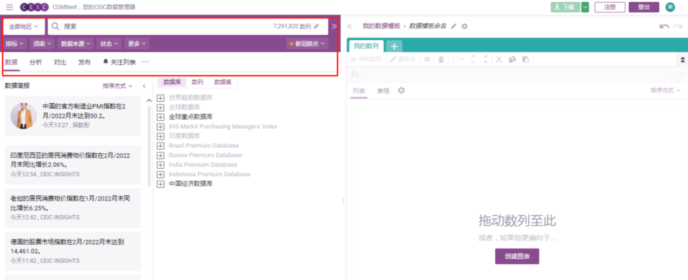Viewport: 688px width, 280px height.
Task: Toggle the eye visibility icon
Action: [427, 59]
